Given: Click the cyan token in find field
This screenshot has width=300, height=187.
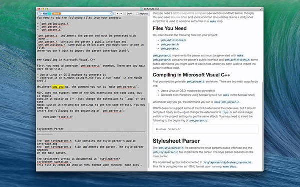Looking at the screenshot, I should tap(49, 14).
